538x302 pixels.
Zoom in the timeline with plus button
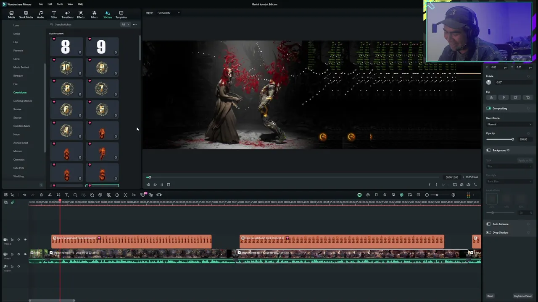453,195
